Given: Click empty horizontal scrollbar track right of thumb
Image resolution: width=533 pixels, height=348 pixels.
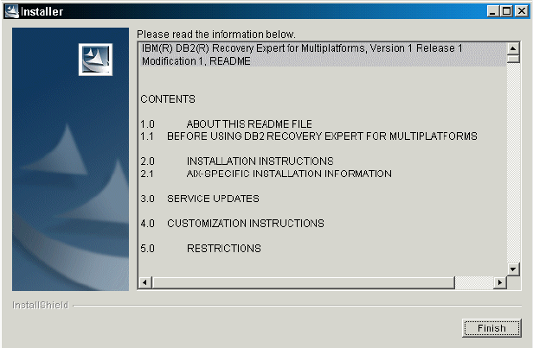Looking at the screenshot, I should point(474,282).
